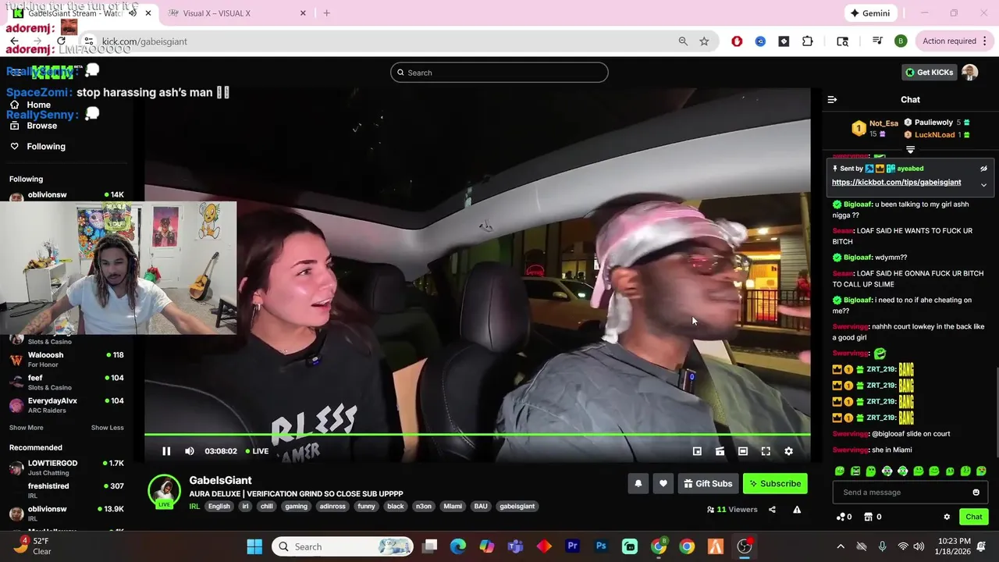Screen dimensions: 999x562
Task: Collapse the chat panel
Action: pyautogui.click(x=832, y=99)
